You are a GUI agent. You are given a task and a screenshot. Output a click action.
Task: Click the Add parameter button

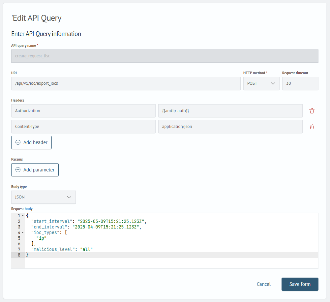(35, 170)
